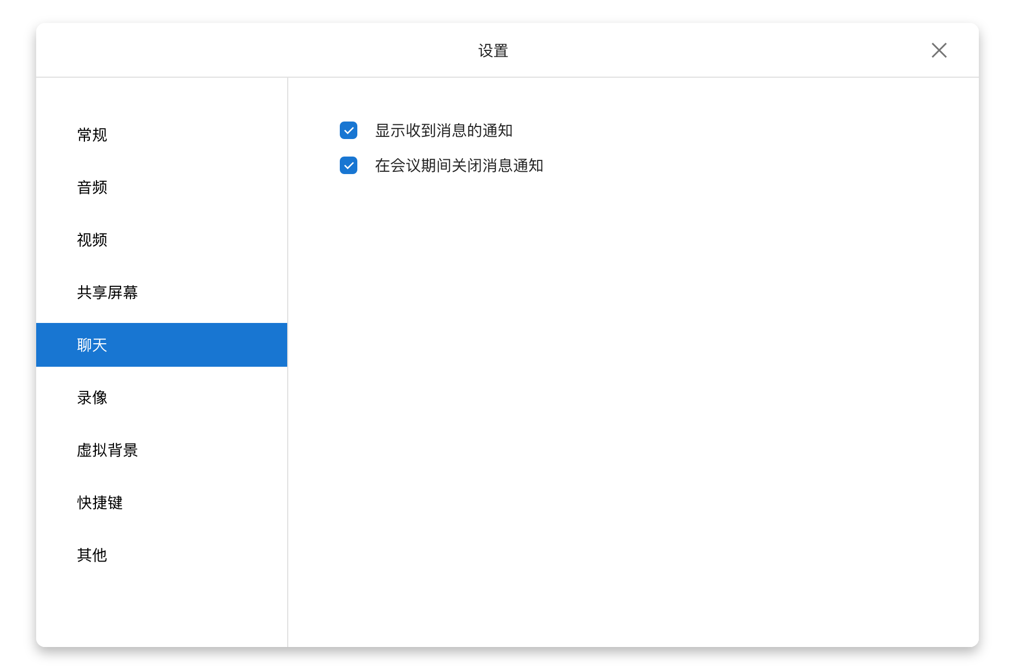选择「音频」上方的「常规」选项
This screenshot has width=1015, height=670.
click(x=92, y=135)
